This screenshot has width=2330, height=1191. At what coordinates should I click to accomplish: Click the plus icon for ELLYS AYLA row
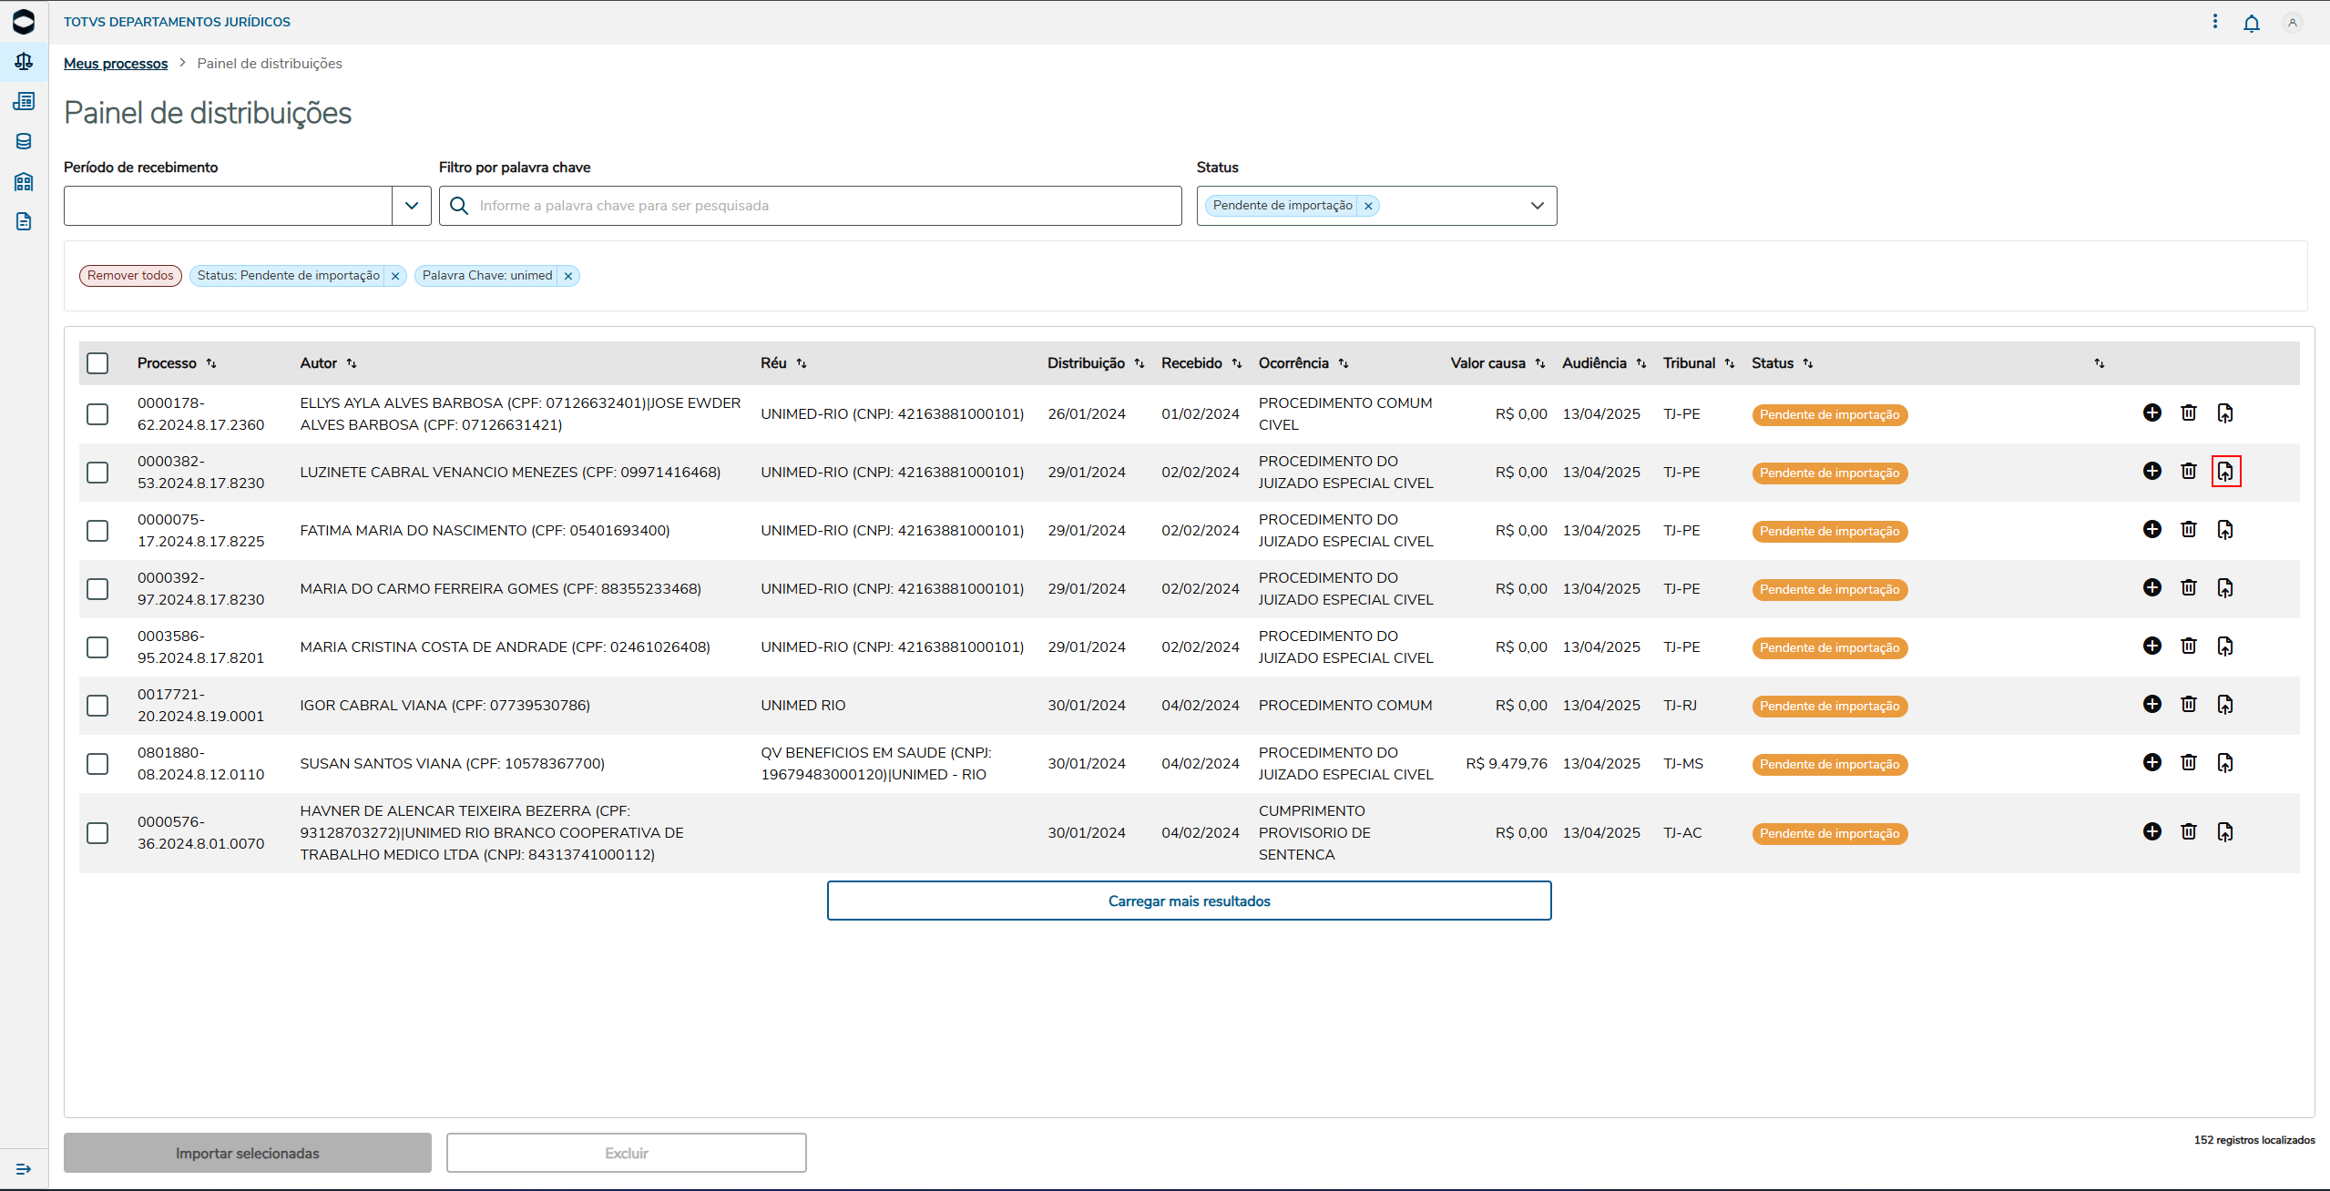(x=2151, y=412)
